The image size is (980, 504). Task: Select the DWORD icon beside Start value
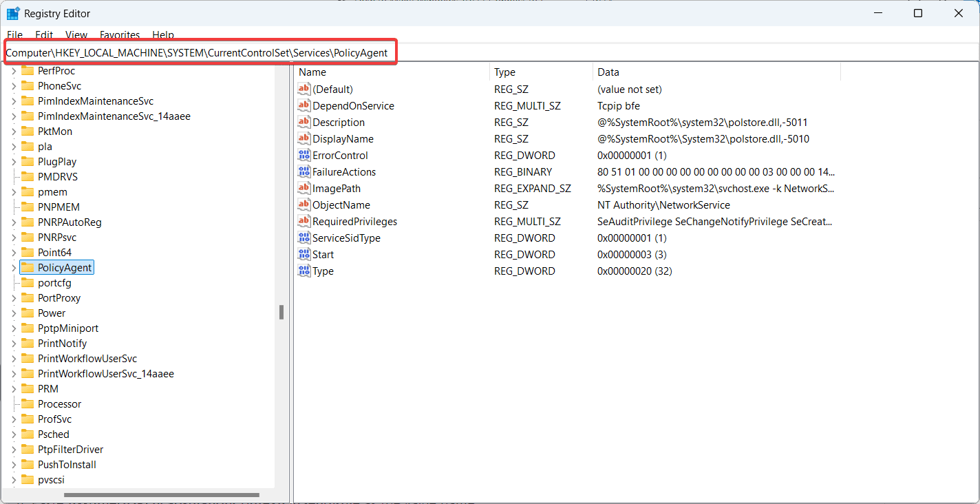pyautogui.click(x=304, y=254)
